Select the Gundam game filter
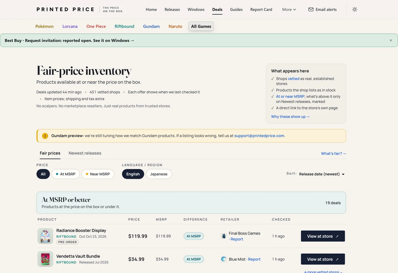This screenshot has height=273, width=398. pos(152,26)
